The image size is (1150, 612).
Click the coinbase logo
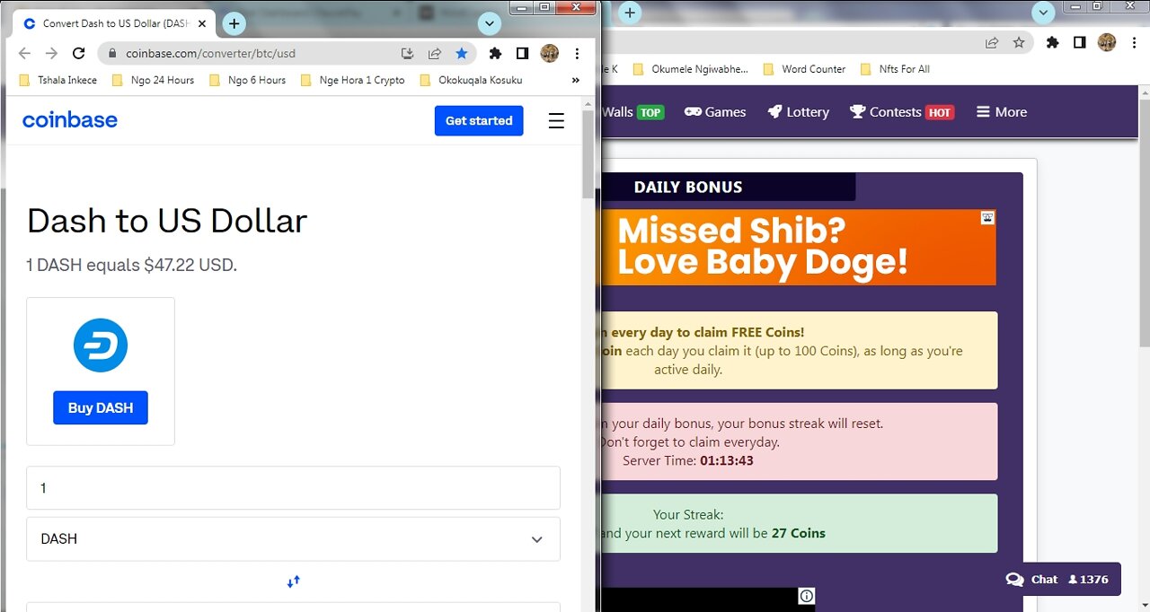[x=70, y=120]
